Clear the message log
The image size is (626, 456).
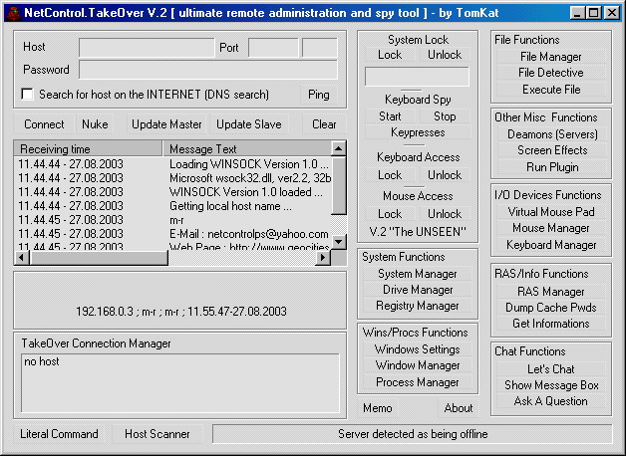click(324, 124)
